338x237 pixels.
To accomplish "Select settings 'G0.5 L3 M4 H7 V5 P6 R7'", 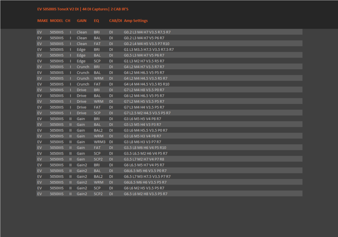I will tap(144, 55).
